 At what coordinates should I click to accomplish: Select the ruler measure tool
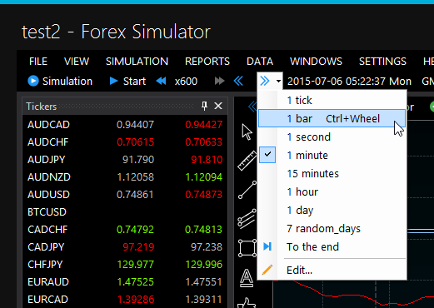(247, 161)
